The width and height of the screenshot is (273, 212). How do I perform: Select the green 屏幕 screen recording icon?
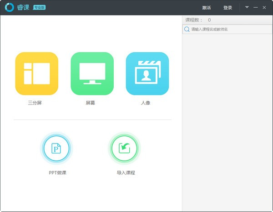click(x=92, y=74)
